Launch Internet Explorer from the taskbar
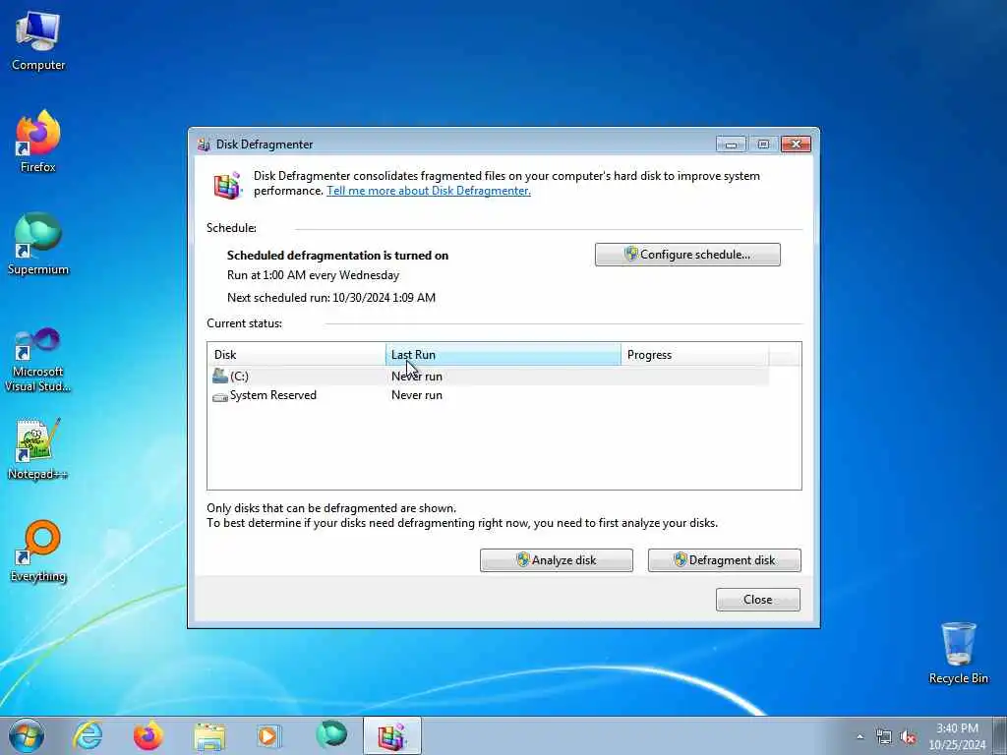Screen dimensions: 1007x755 click(88, 735)
